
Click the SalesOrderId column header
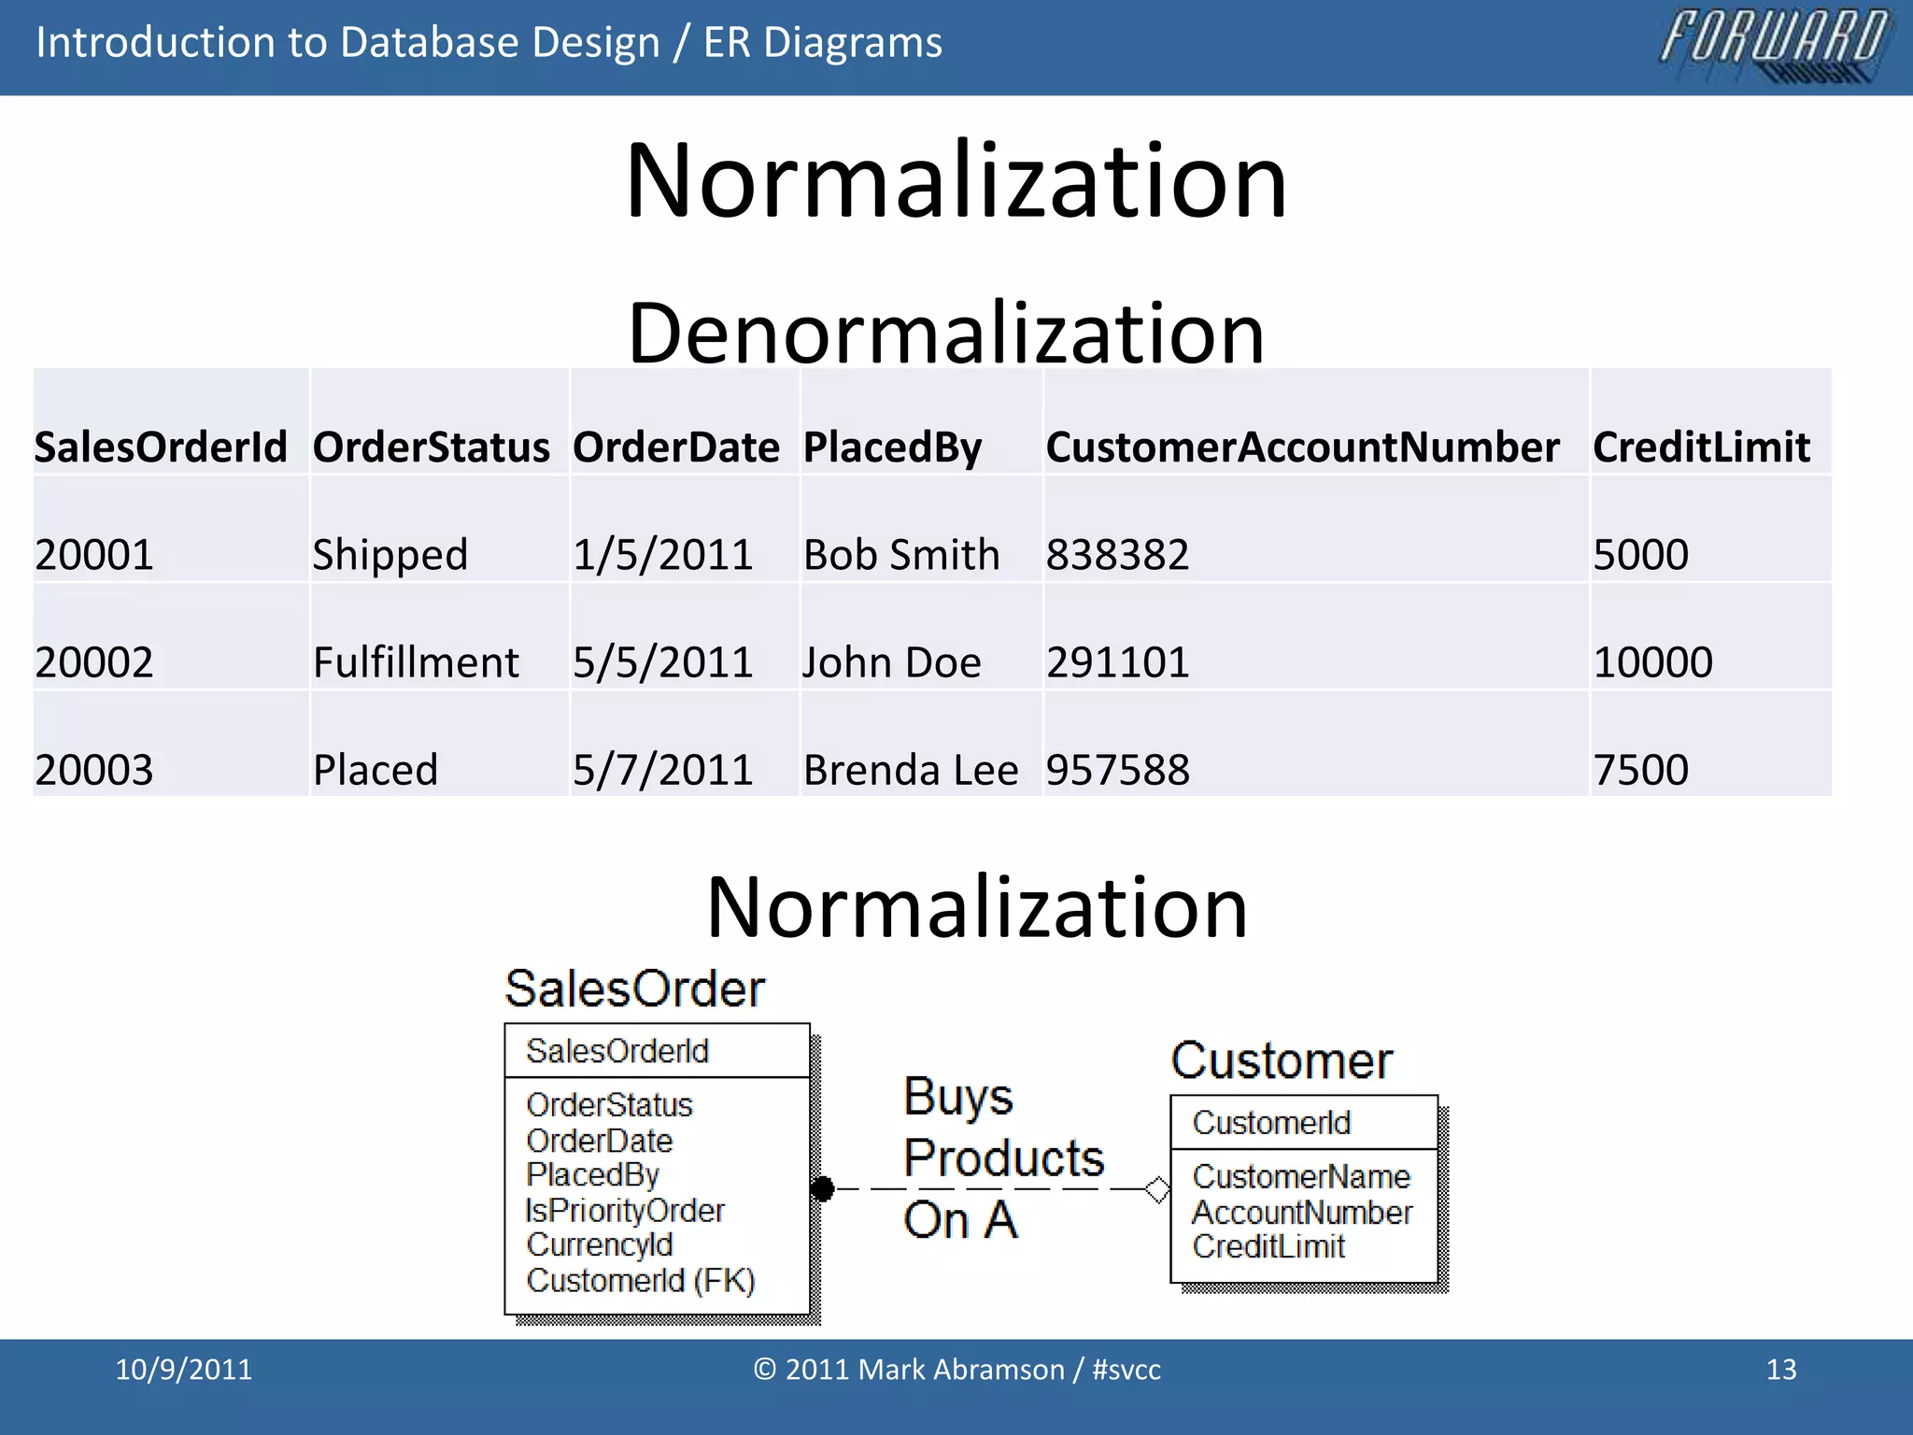pyautogui.click(x=161, y=447)
